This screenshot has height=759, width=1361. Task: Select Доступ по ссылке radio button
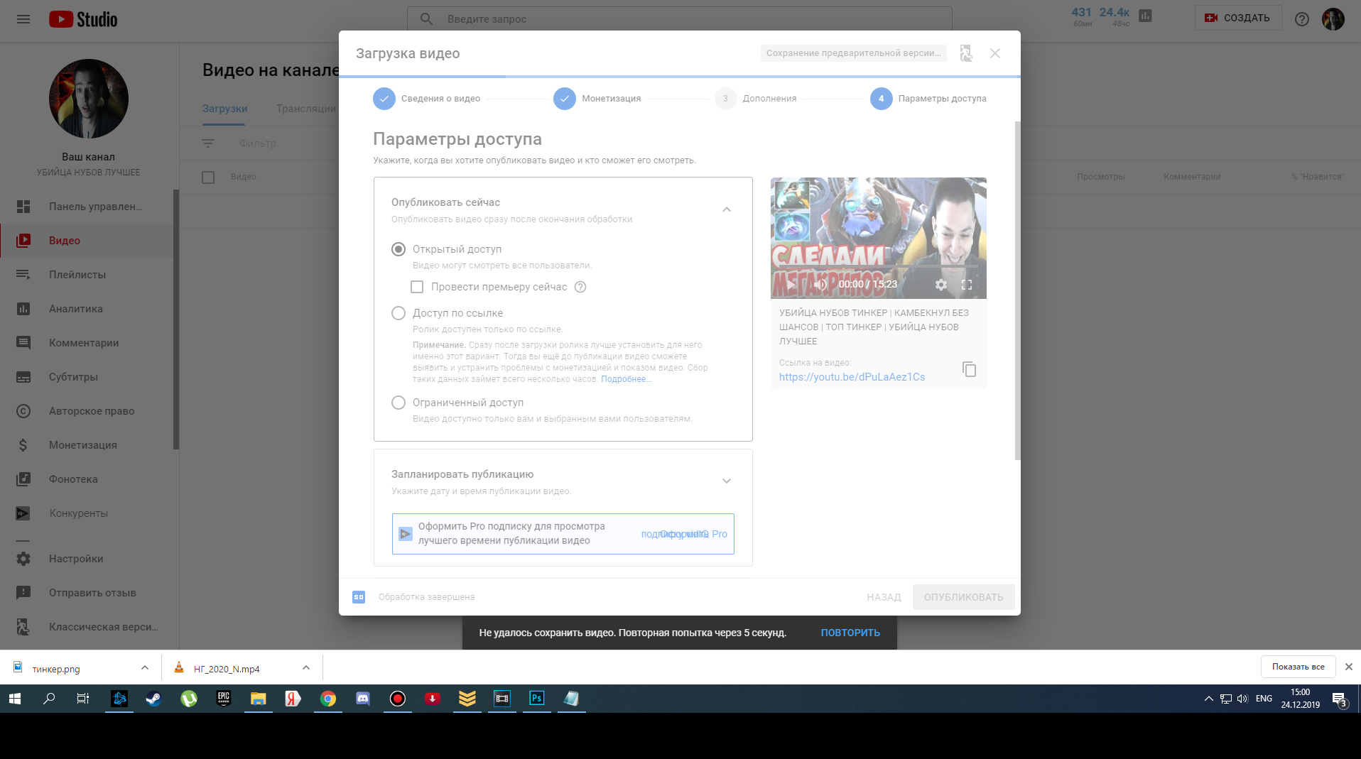point(398,313)
